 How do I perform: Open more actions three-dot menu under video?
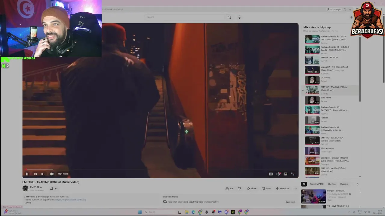pyautogui.click(x=296, y=189)
